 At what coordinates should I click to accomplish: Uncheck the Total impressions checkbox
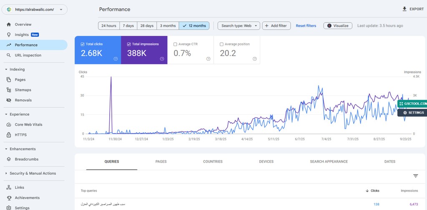[128, 44]
